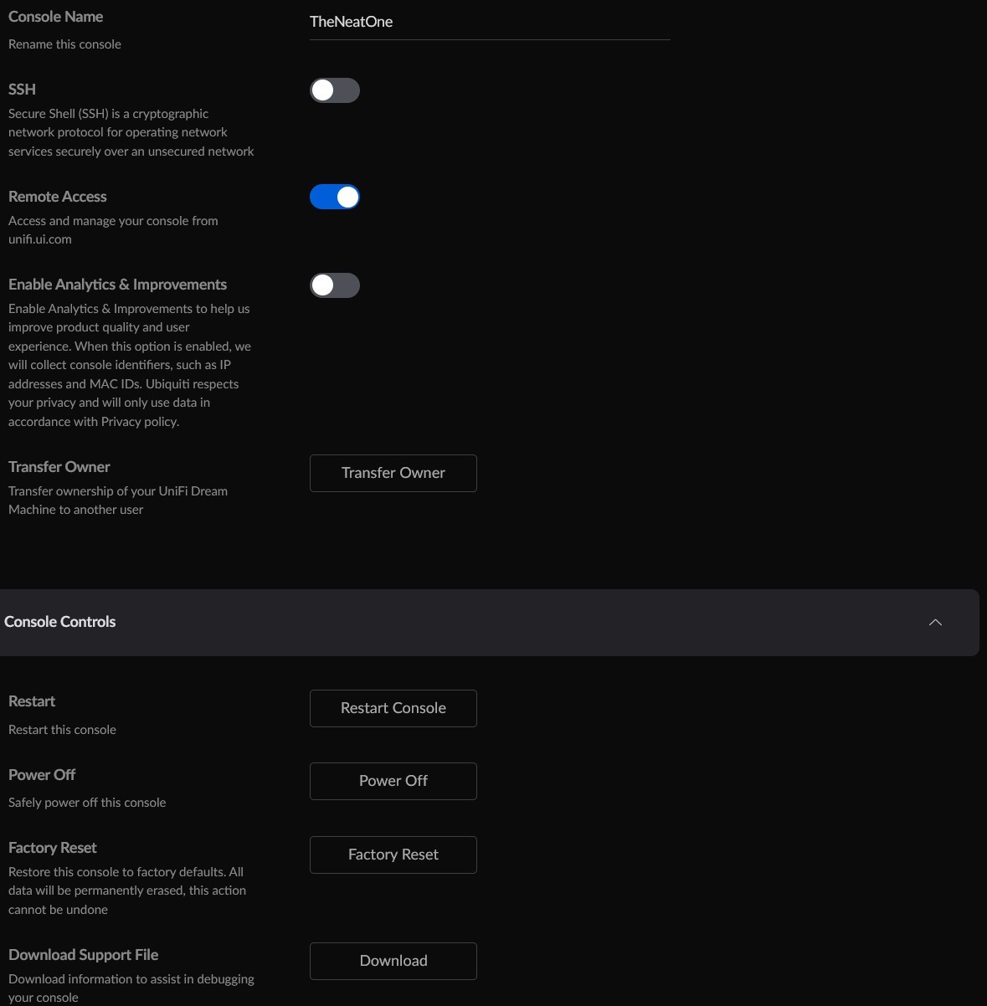
Task: Download the support file via Download button
Action: pos(393,961)
